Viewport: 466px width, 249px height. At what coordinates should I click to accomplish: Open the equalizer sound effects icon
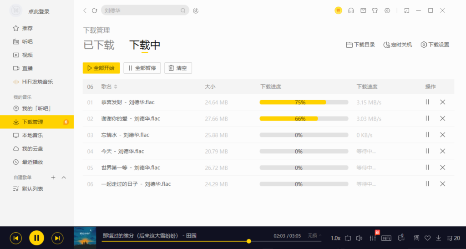click(x=373, y=238)
